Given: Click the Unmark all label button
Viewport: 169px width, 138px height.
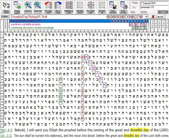Looking at the screenshot, I should [102, 12].
